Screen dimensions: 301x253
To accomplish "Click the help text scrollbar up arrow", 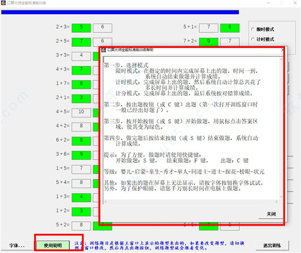I will [x=281, y=60].
